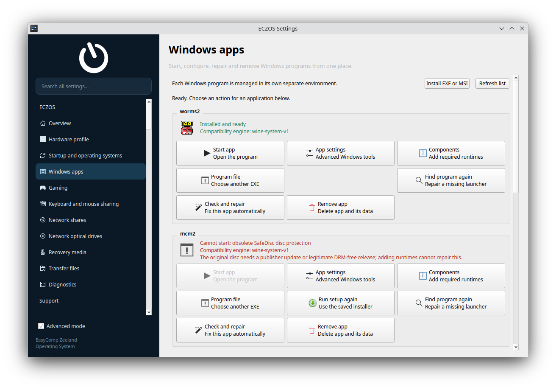Click the Network shares icon
The height and width of the screenshot is (390, 556).
click(x=42, y=220)
